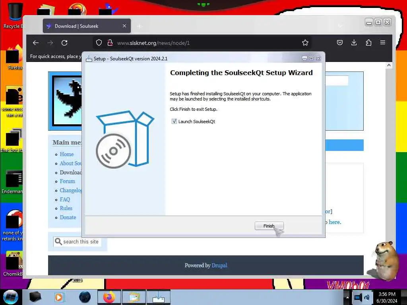Image resolution: width=407 pixels, height=305 pixels.
Task: Open the tracking protection shield icon
Action: tap(99, 43)
